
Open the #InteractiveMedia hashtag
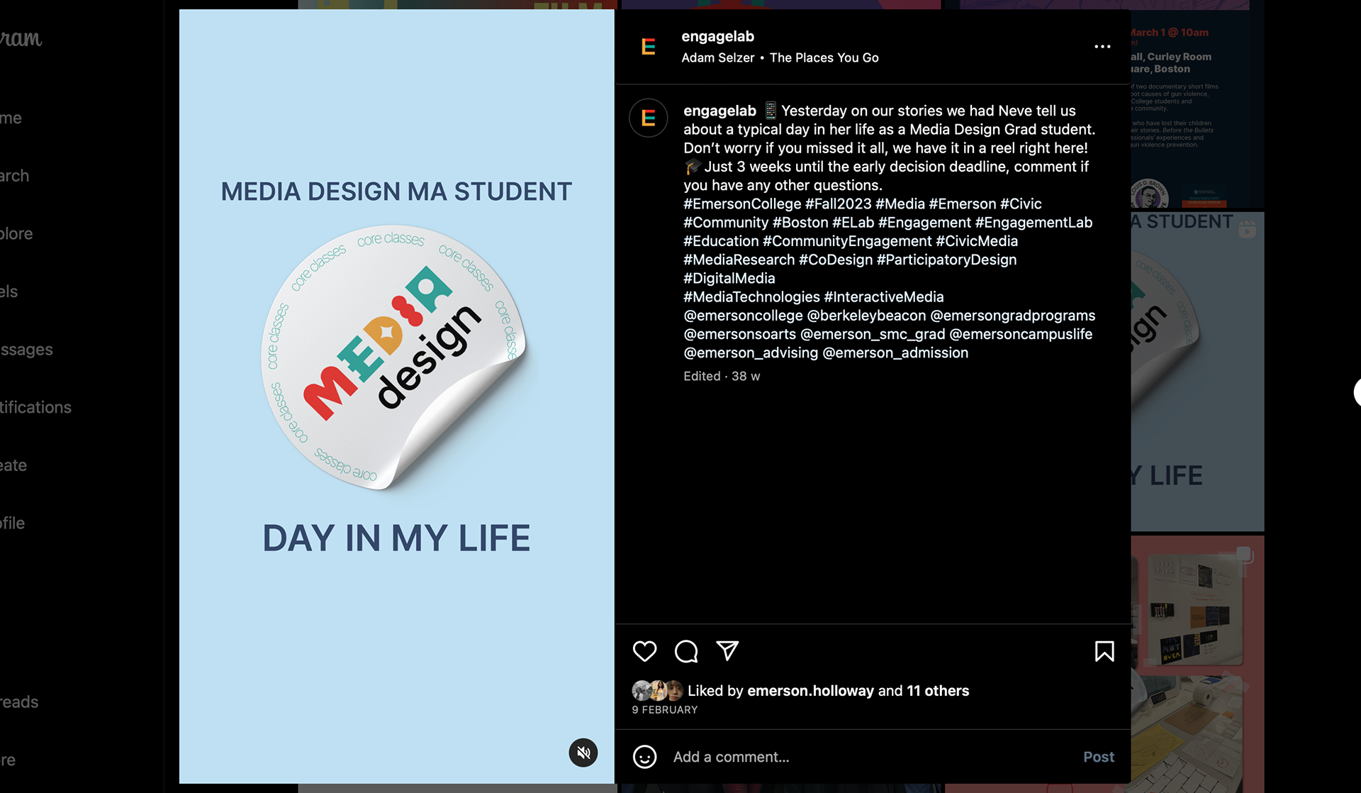pos(884,296)
